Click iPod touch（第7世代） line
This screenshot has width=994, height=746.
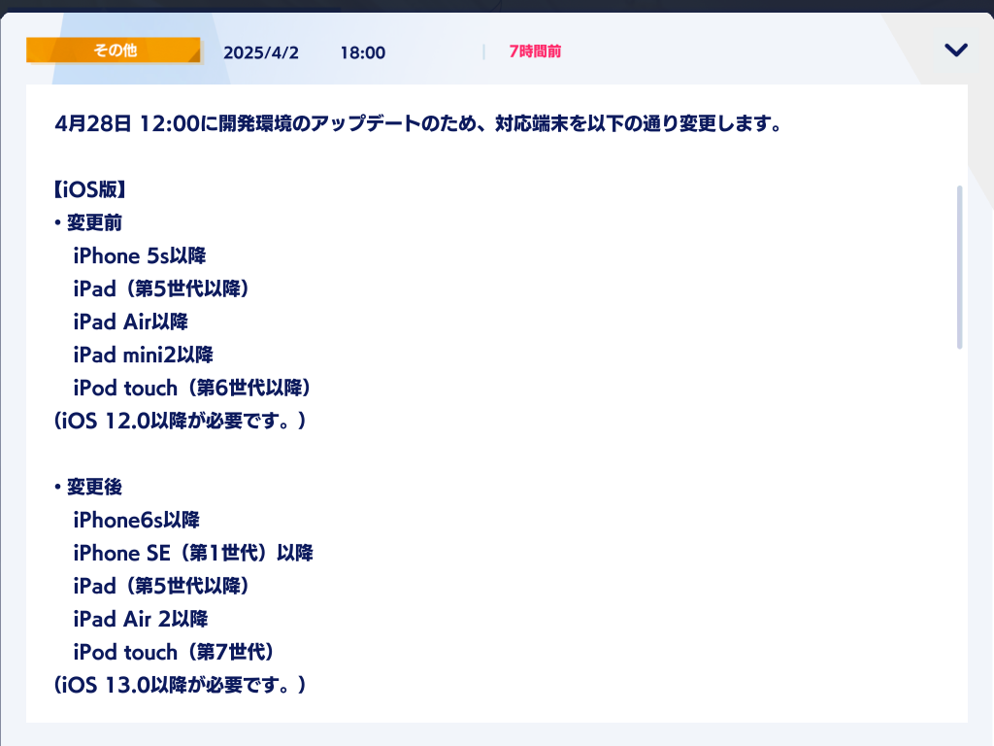[175, 652]
